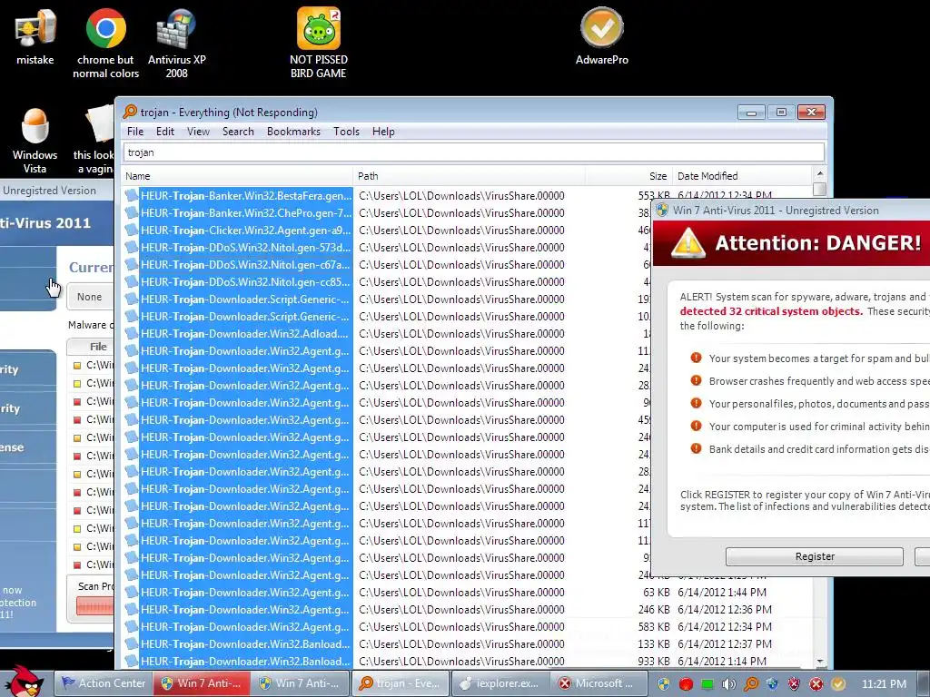Click the Everything magnifier tray icon
Screen dimensions: 930x697
[751, 683]
